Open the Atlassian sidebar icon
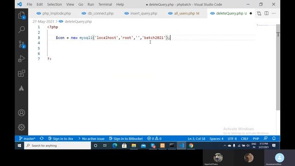The image size is (295, 166). 22,88
